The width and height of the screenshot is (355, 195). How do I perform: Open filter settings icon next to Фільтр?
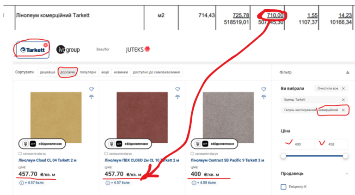(x=348, y=72)
